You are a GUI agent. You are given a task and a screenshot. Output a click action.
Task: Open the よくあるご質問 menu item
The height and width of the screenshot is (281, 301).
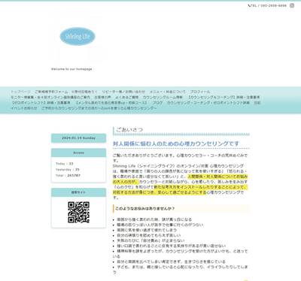(127, 97)
